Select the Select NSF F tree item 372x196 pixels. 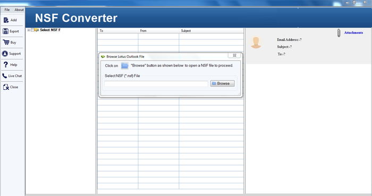pos(50,30)
